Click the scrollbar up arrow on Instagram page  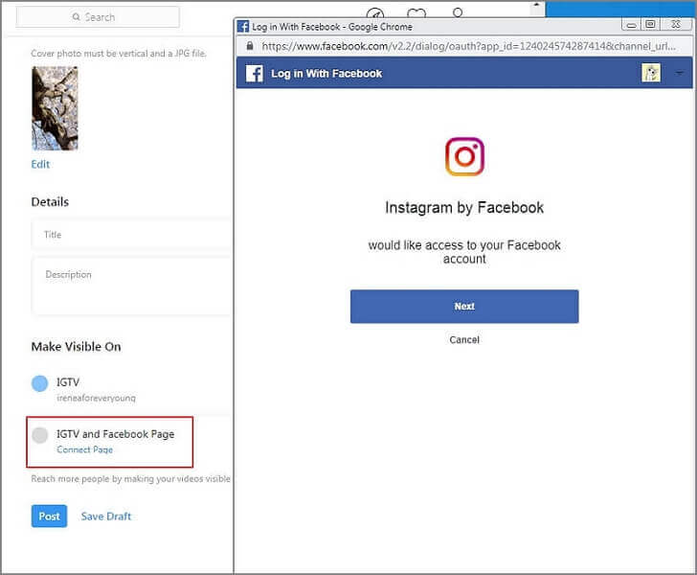(536, 5)
